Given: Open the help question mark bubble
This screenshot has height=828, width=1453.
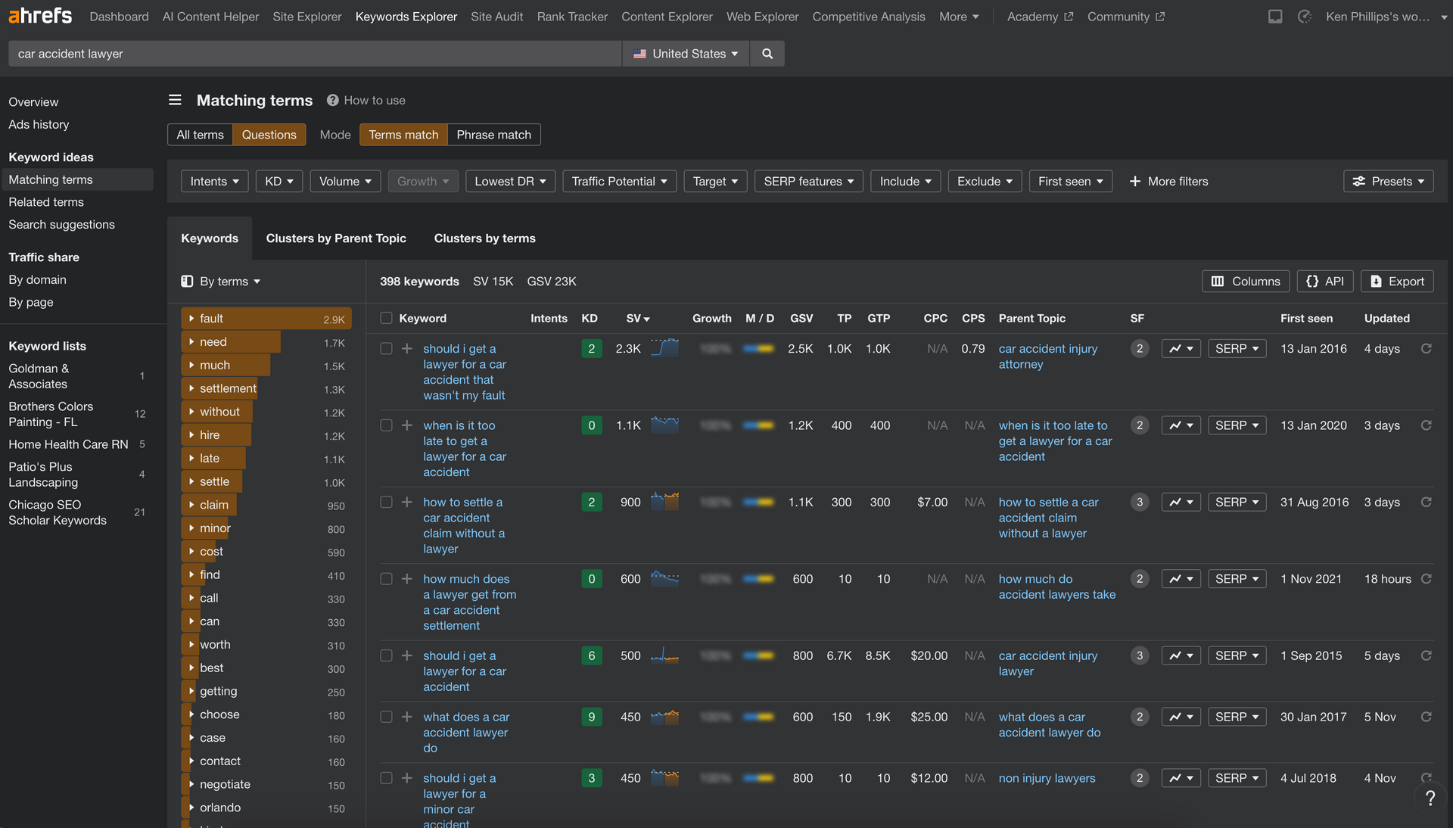Looking at the screenshot, I should [x=1430, y=798].
